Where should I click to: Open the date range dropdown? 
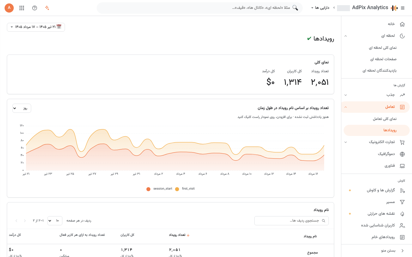[36, 27]
